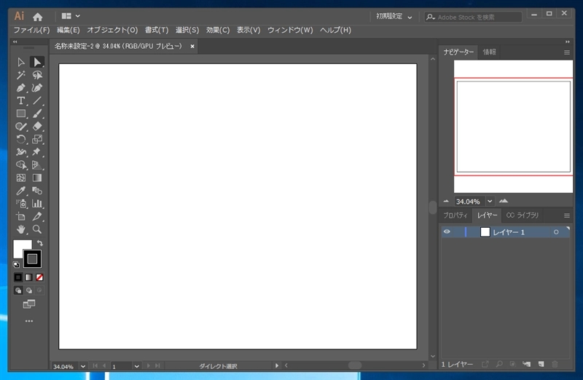This screenshot has width=583, height=380.
Task: Select the Blend tool
Action: click(x=37, y=191)
